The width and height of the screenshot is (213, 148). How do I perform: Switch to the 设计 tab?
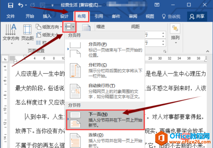pyautogui.click(x=64, y=16)
